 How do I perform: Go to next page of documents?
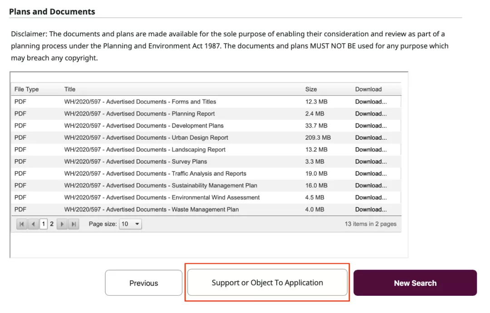click(62, 224)
